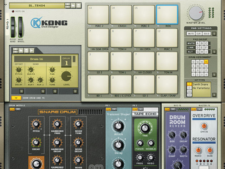Click the Kong Drum Designer logo
The image size is (225, 169).
coord(49,23)
